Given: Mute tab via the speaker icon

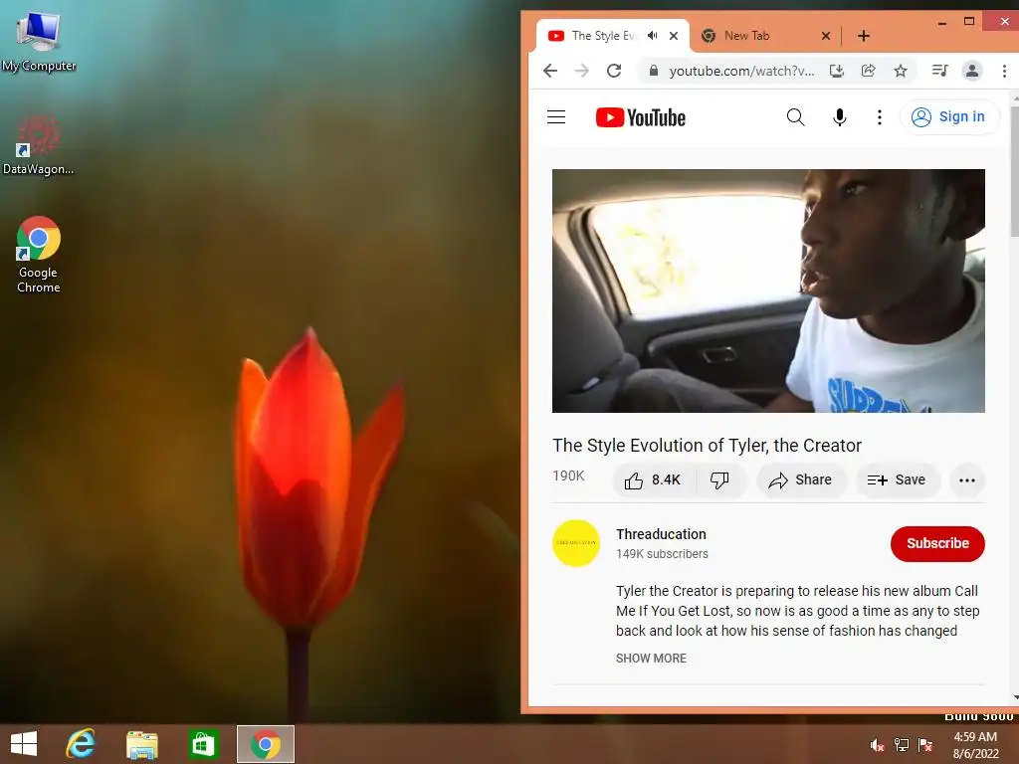Looking at the screenshot, I should click(x=653, y=36).
